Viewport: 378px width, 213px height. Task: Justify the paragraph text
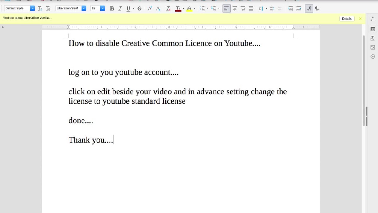click(251, 9)
